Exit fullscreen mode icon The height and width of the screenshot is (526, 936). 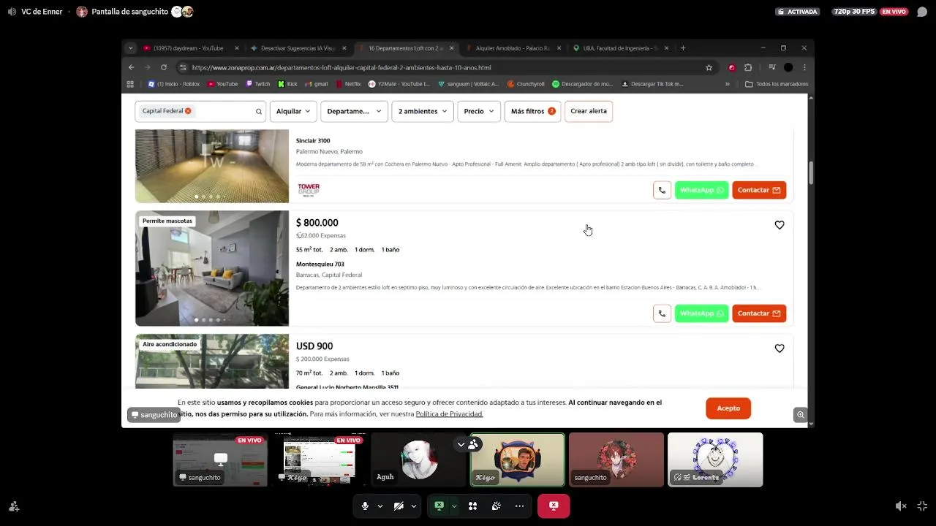click(922, 506)
